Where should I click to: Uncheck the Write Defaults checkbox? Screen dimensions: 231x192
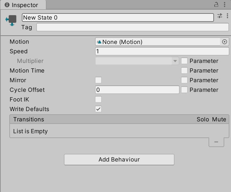98,109
